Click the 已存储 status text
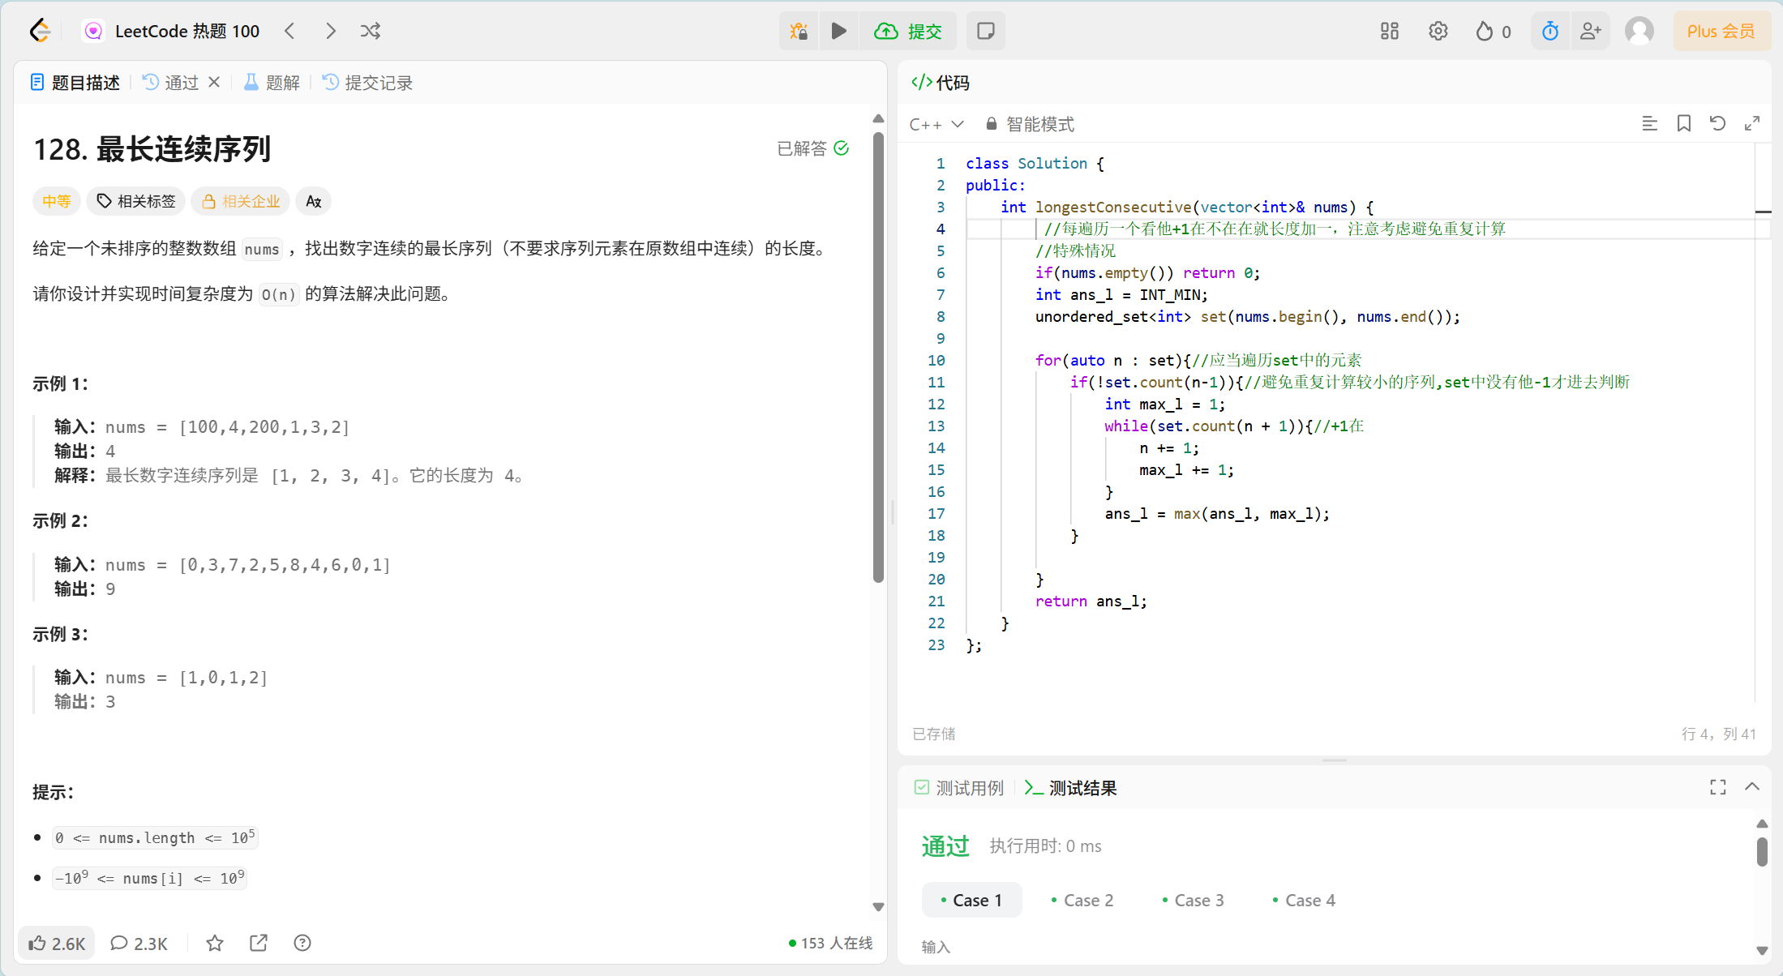The width and height of the screenshot is (1783, 976). pyautogui.click(x=934, y=734)
